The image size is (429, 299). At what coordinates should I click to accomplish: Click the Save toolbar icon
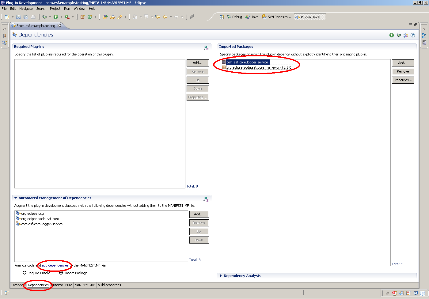(19, 17)
